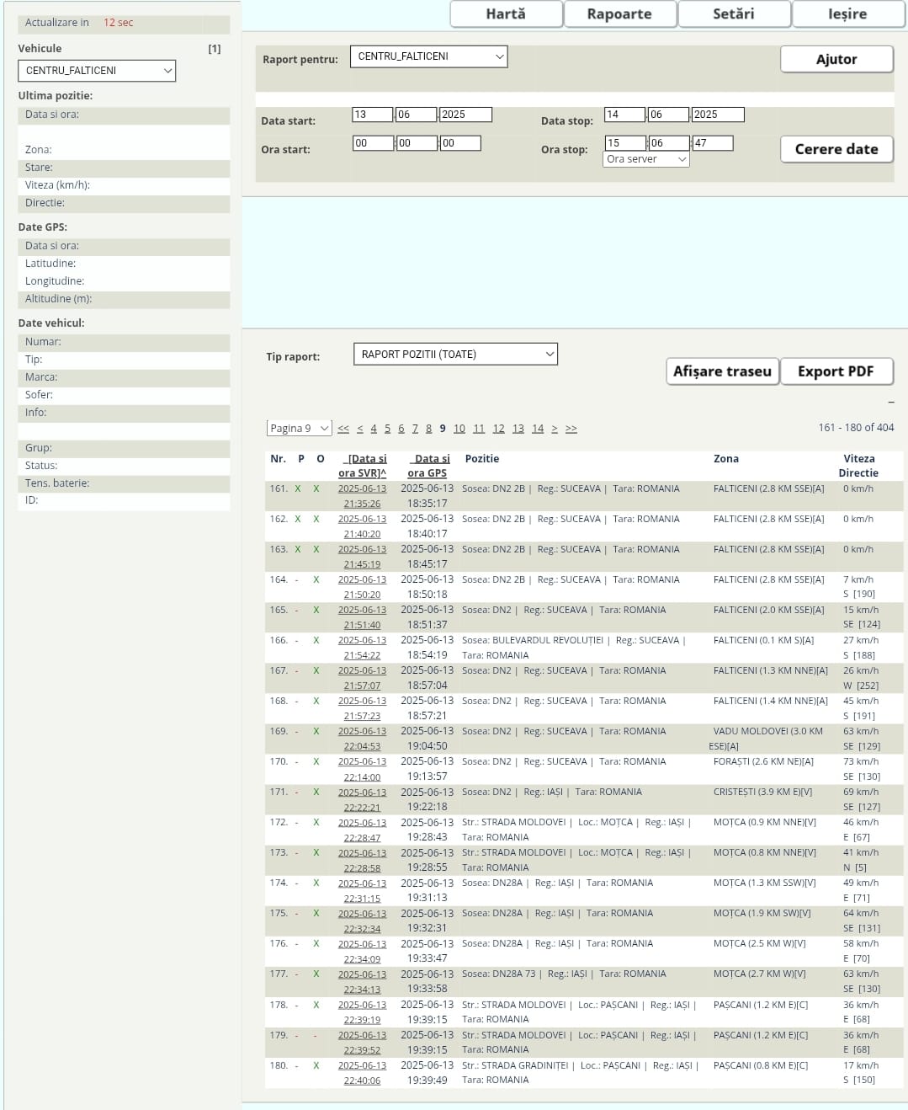Viewport: 908px width, 1110px height.
Task: Open row 161 timestamp link 21:35:26
Action: coord(362,504)
